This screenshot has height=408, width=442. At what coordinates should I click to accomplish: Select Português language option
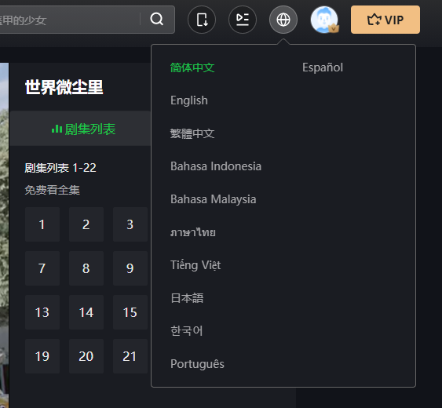197,363
